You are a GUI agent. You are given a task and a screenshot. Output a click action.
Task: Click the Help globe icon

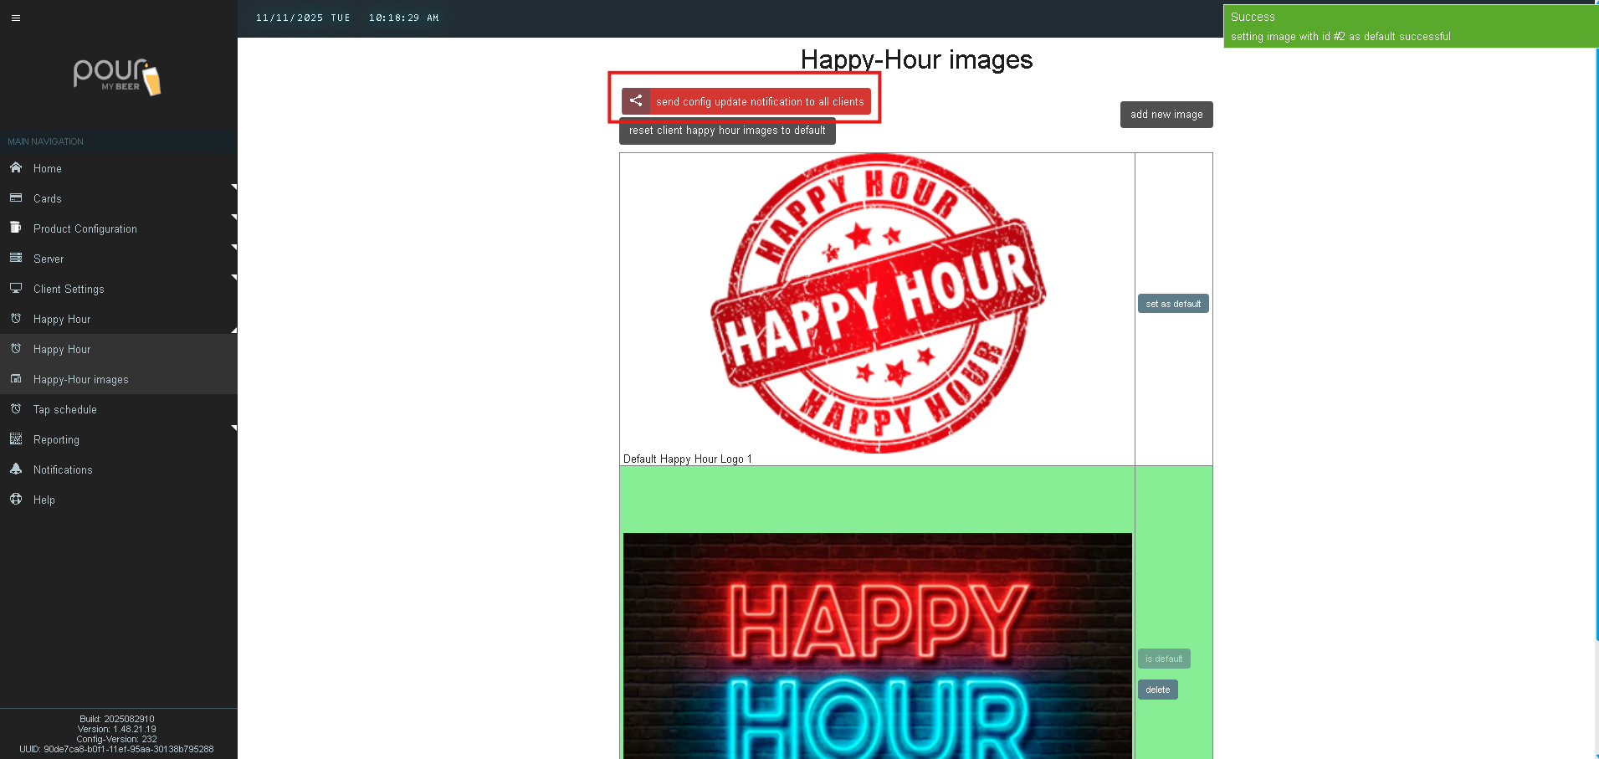[16, 499]
